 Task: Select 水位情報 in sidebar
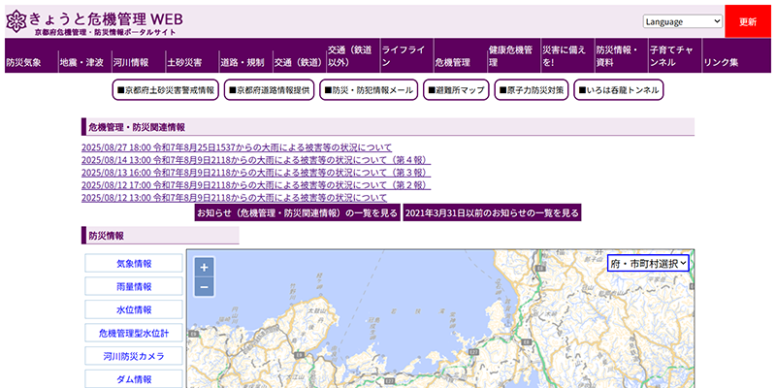[134, 309]
